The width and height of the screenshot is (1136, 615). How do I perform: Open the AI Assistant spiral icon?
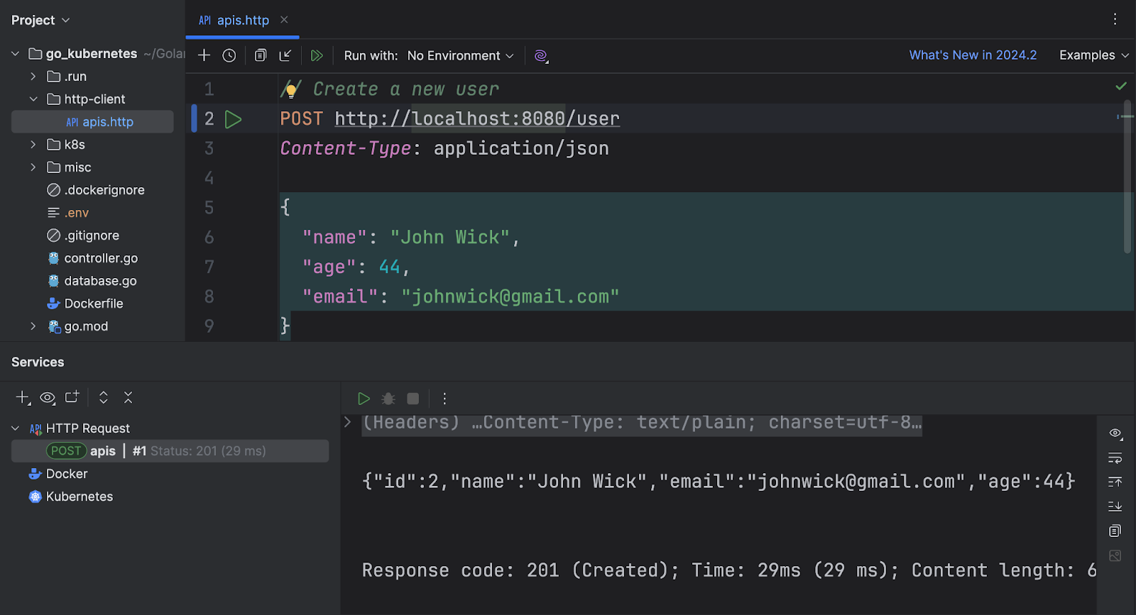pos(541,55)
